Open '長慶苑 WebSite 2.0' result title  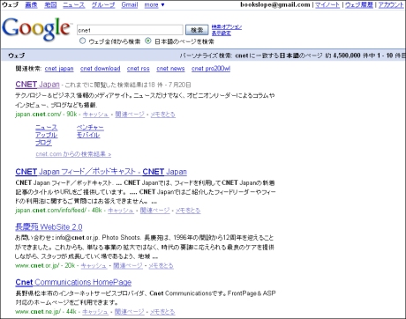coord(49,226)
